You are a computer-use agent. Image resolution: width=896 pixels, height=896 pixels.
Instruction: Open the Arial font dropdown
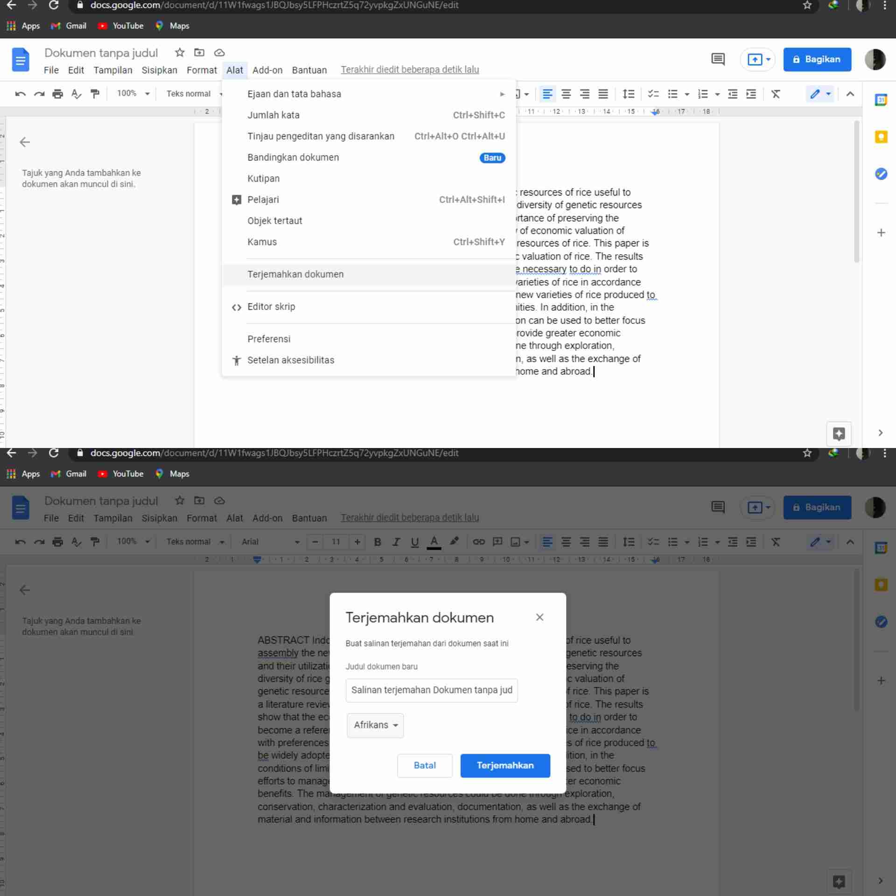[x=270, y=542]
